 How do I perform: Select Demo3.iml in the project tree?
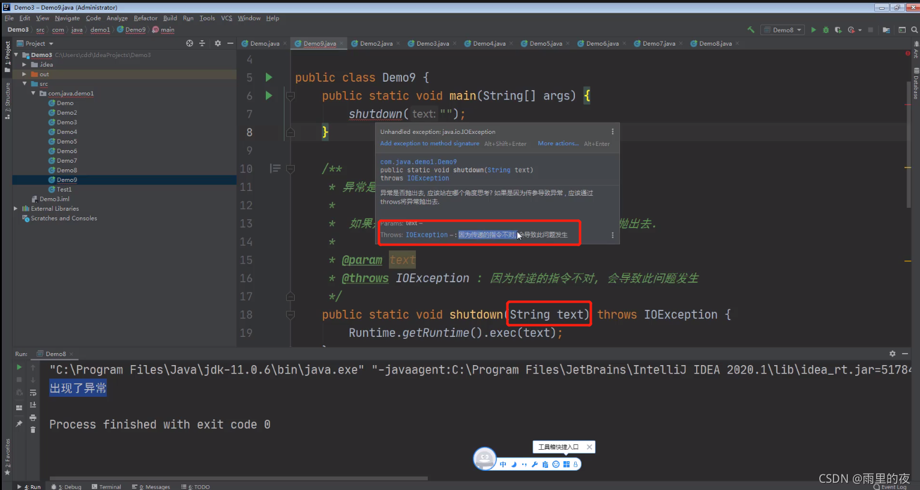54,199
